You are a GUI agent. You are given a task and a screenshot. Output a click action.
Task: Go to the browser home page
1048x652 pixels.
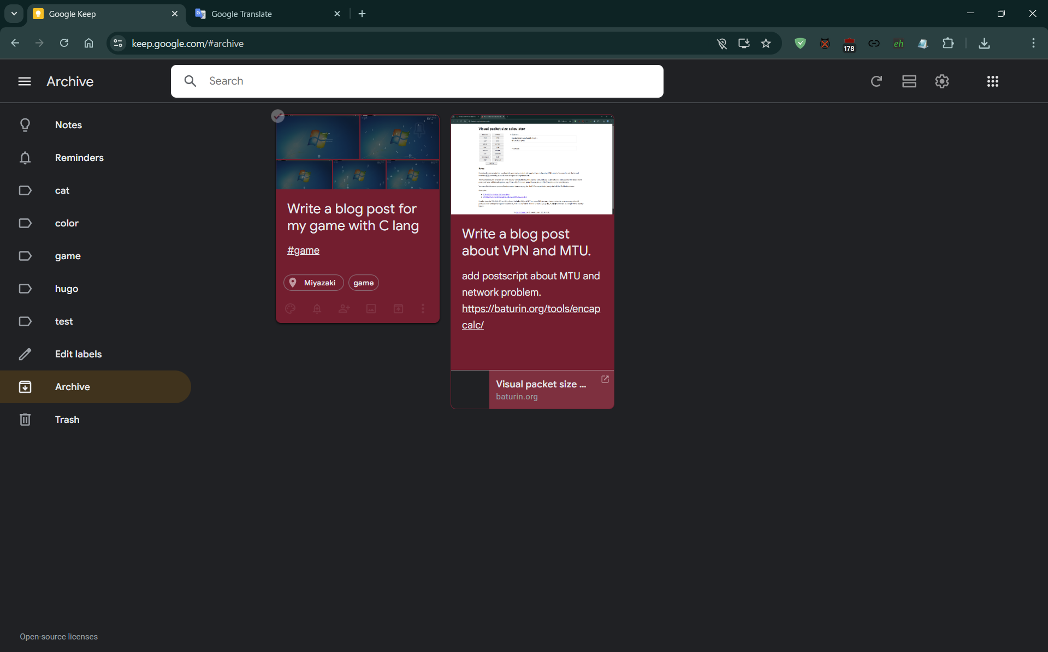click(88, 43)
